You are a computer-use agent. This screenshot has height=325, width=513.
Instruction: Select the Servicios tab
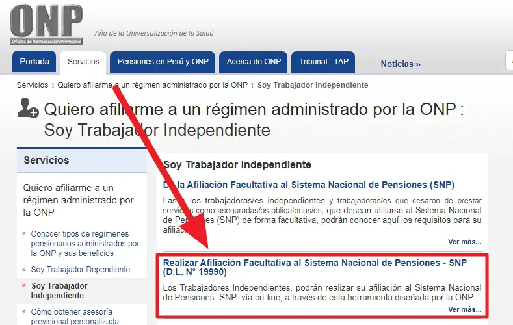[x=83, y=62]
